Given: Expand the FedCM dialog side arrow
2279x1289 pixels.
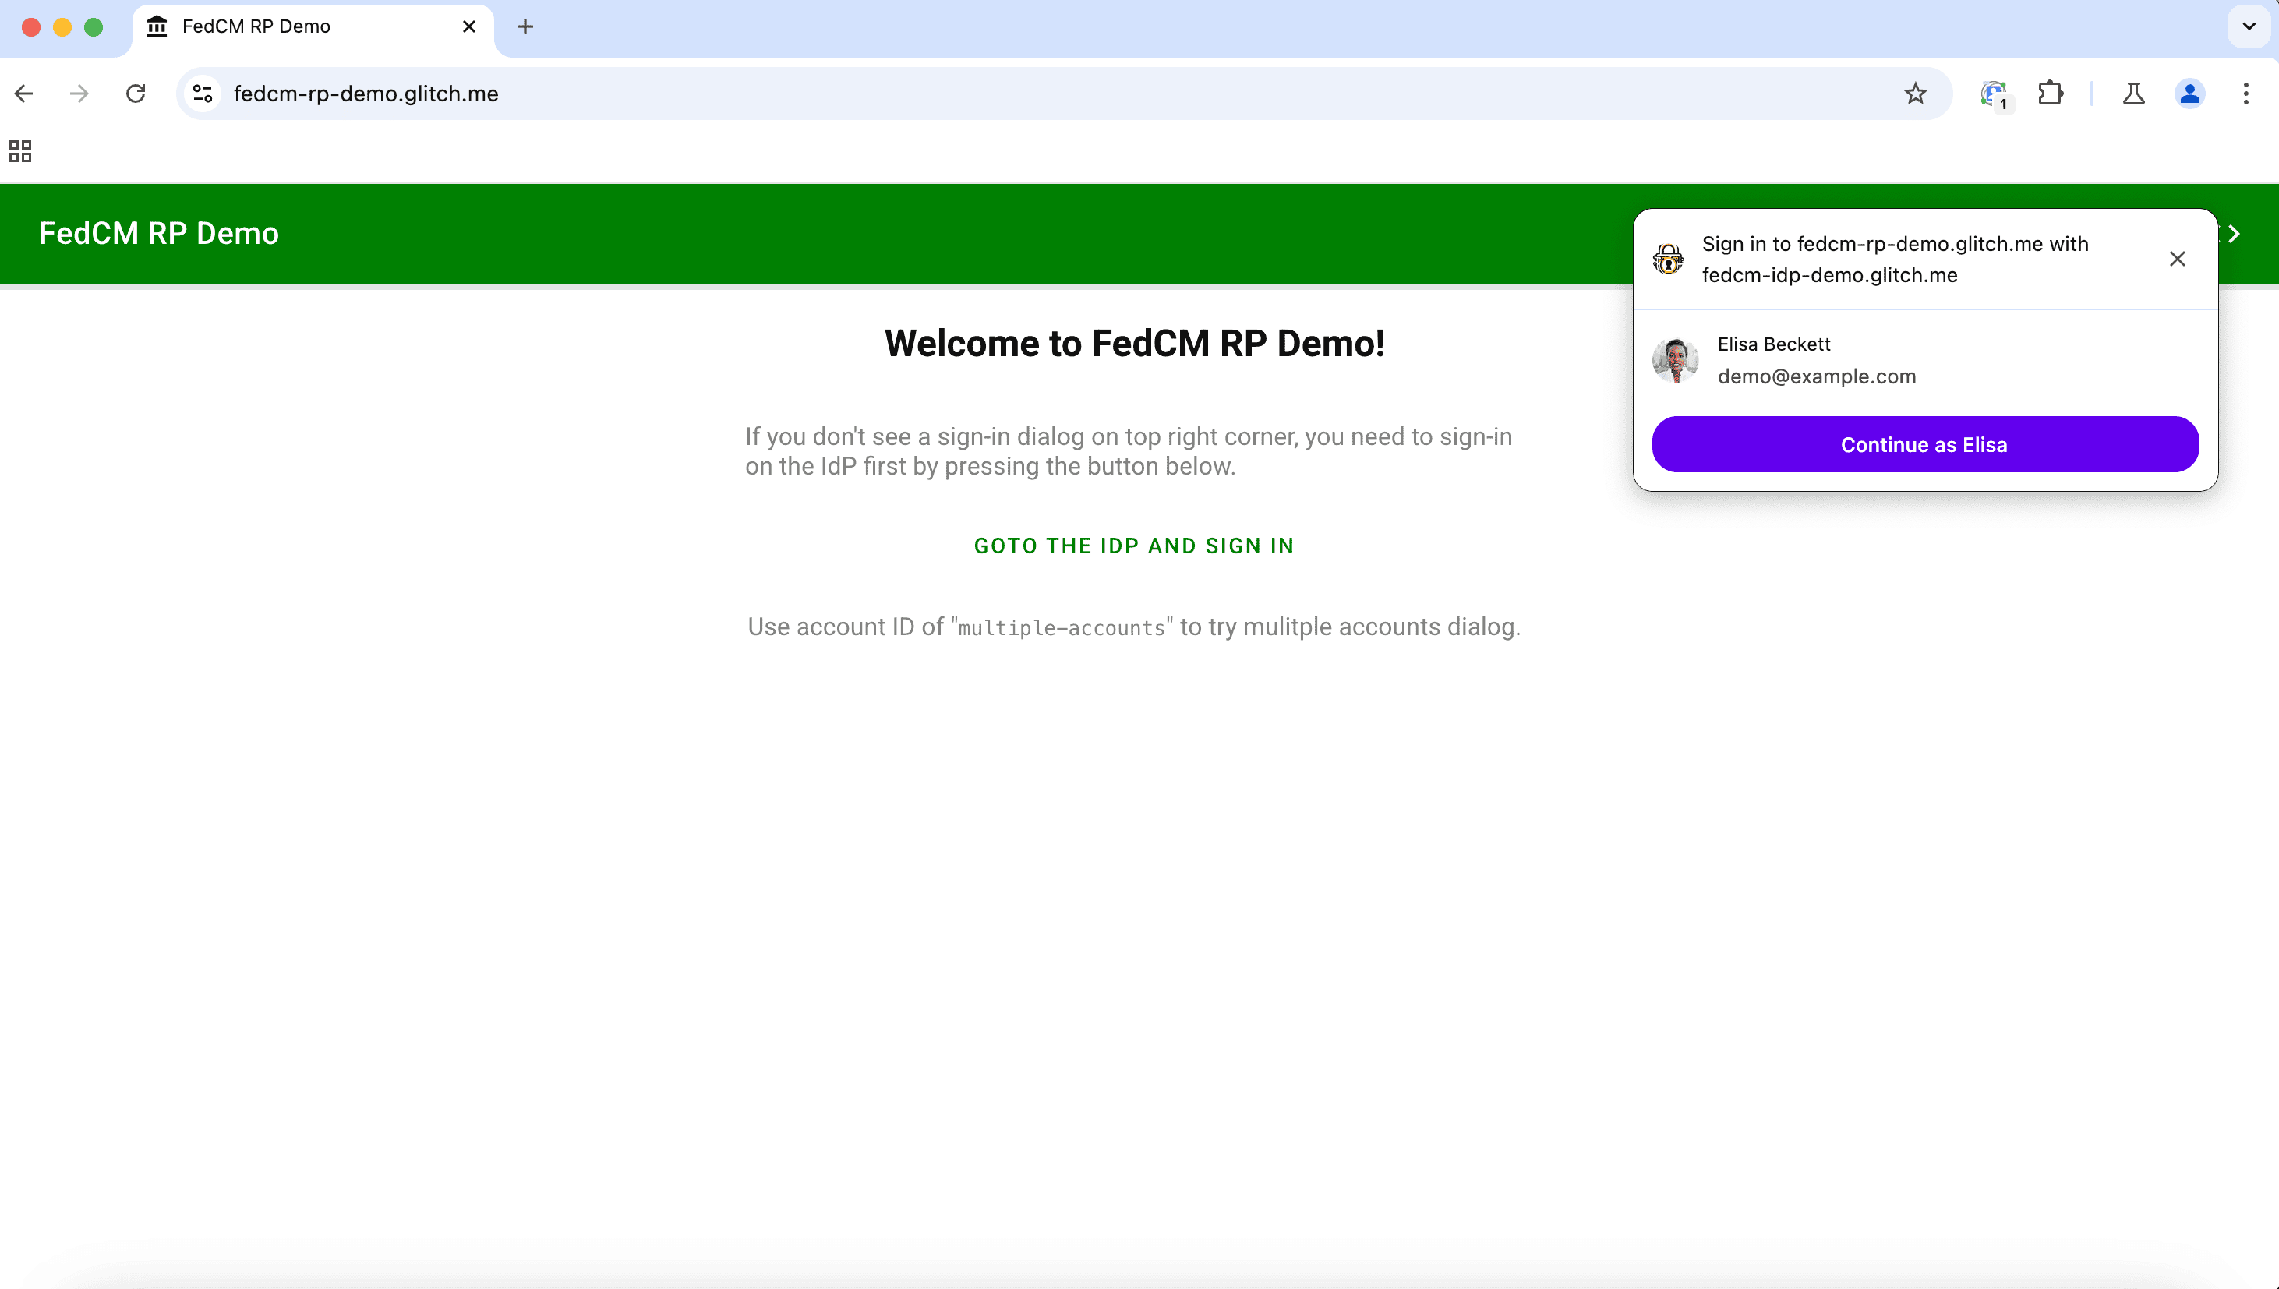Looking at the screenshot, I should [x=2238, y=233].
